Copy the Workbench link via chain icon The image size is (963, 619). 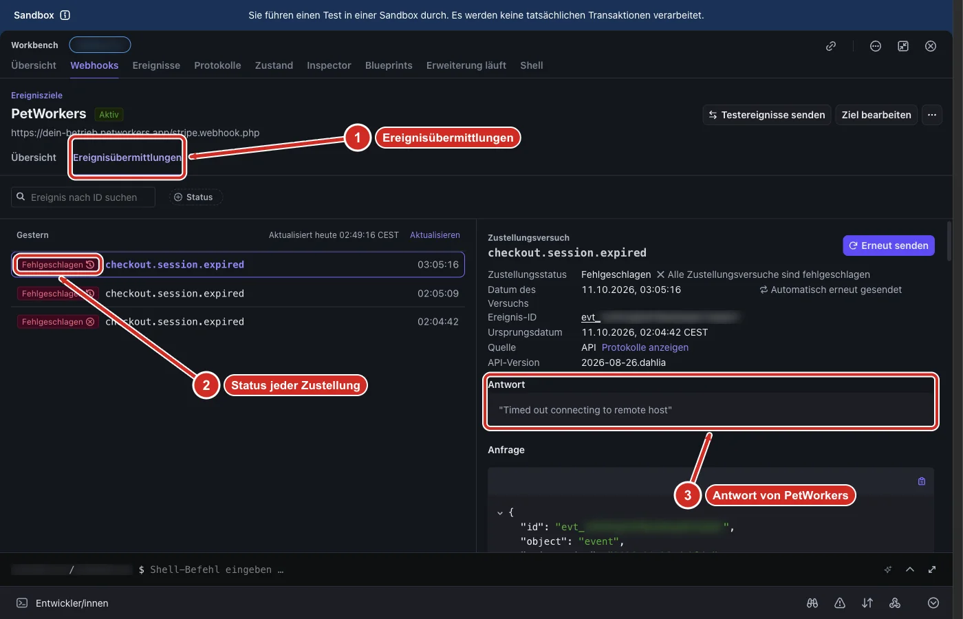(831, 46)
